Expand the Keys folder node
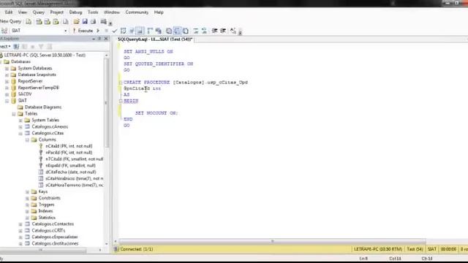The image size is (468, 263). pyautogui.click(x=28, y=191)
